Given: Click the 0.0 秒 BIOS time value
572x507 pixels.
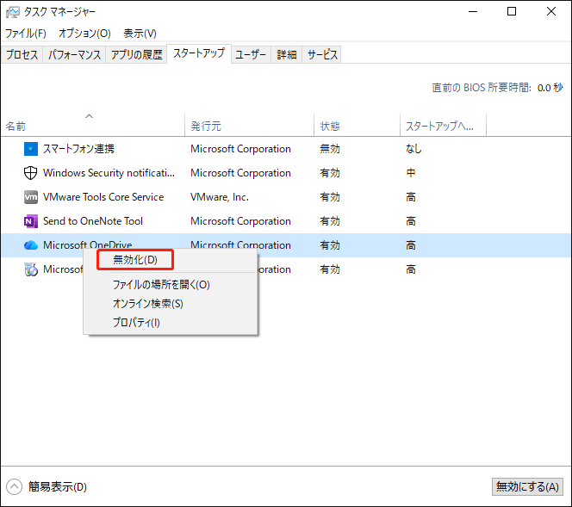Looking at the screenshot, I should (550, 88).
